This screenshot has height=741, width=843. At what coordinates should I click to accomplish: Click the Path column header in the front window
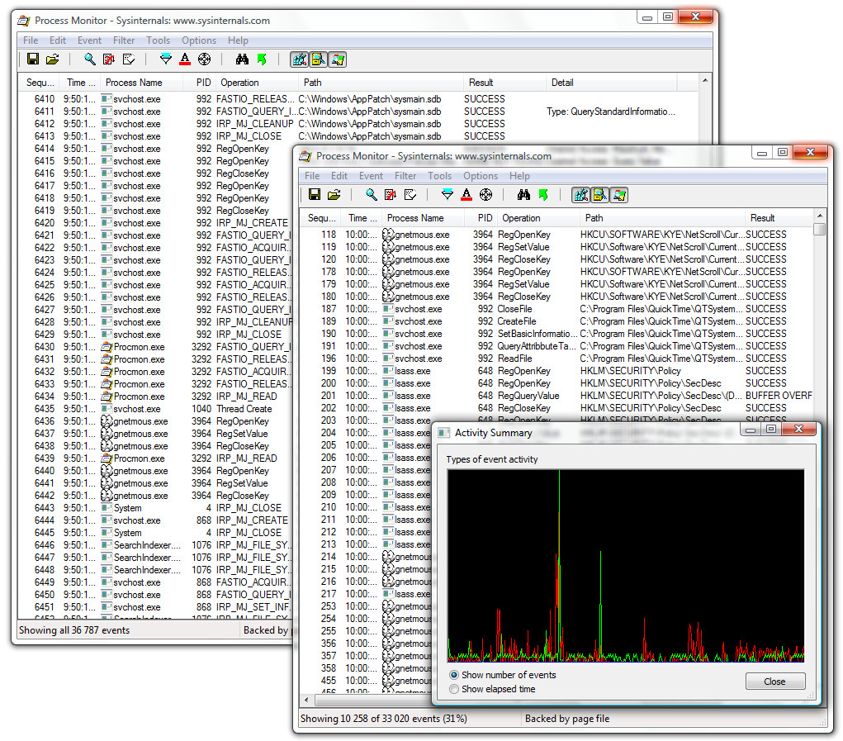662,218
